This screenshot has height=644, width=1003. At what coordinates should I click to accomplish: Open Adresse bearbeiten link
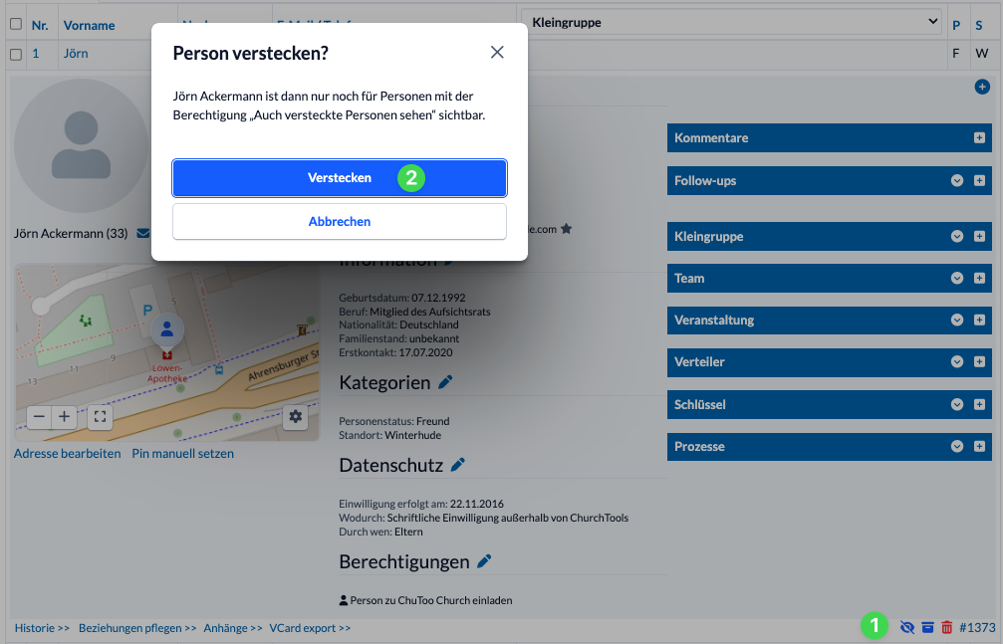click(67, 454)
